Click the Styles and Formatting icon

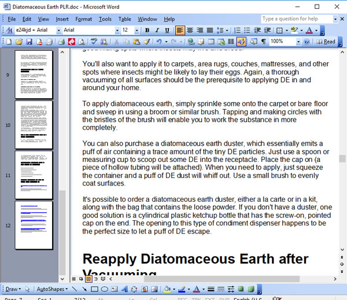(9, 30)
